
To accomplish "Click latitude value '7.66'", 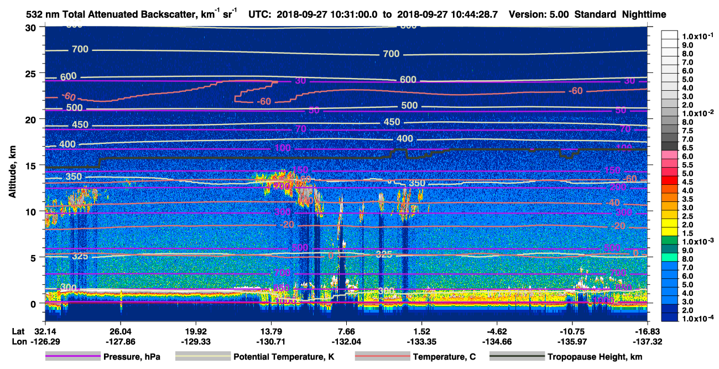I will click(346, 331).
